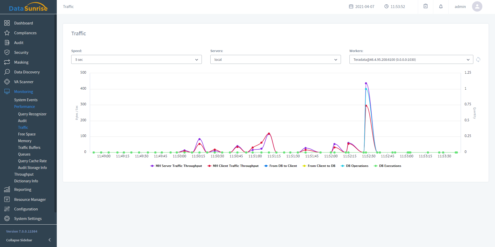Toggle DB Executions series in legend
The width and height of the screenshot is (495, 247).
(x=387, y=166)
